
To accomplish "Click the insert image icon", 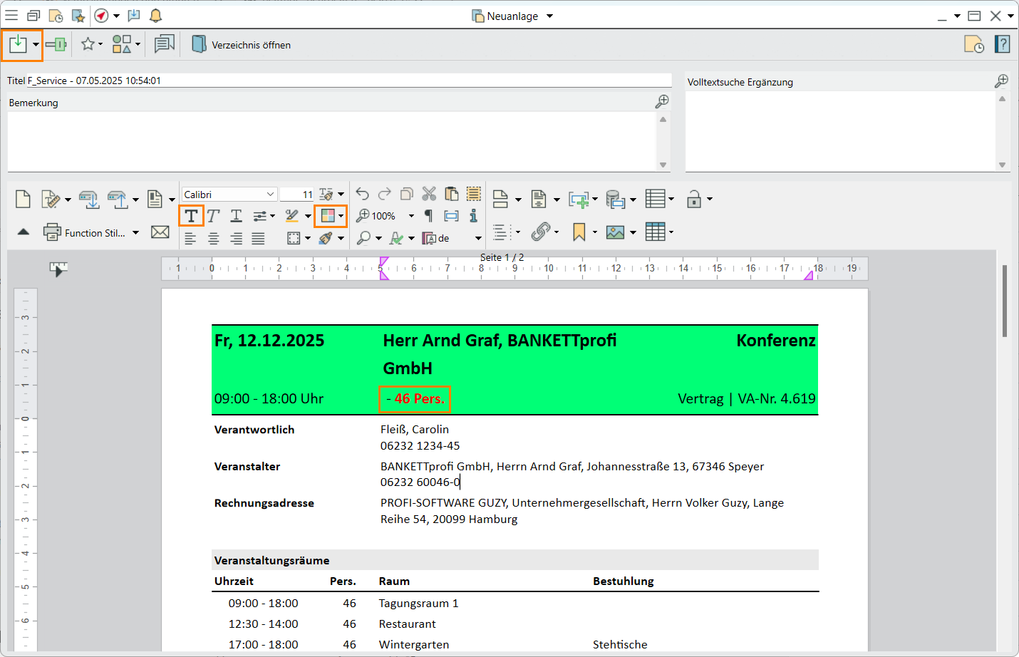I will (x=615, y=232).
